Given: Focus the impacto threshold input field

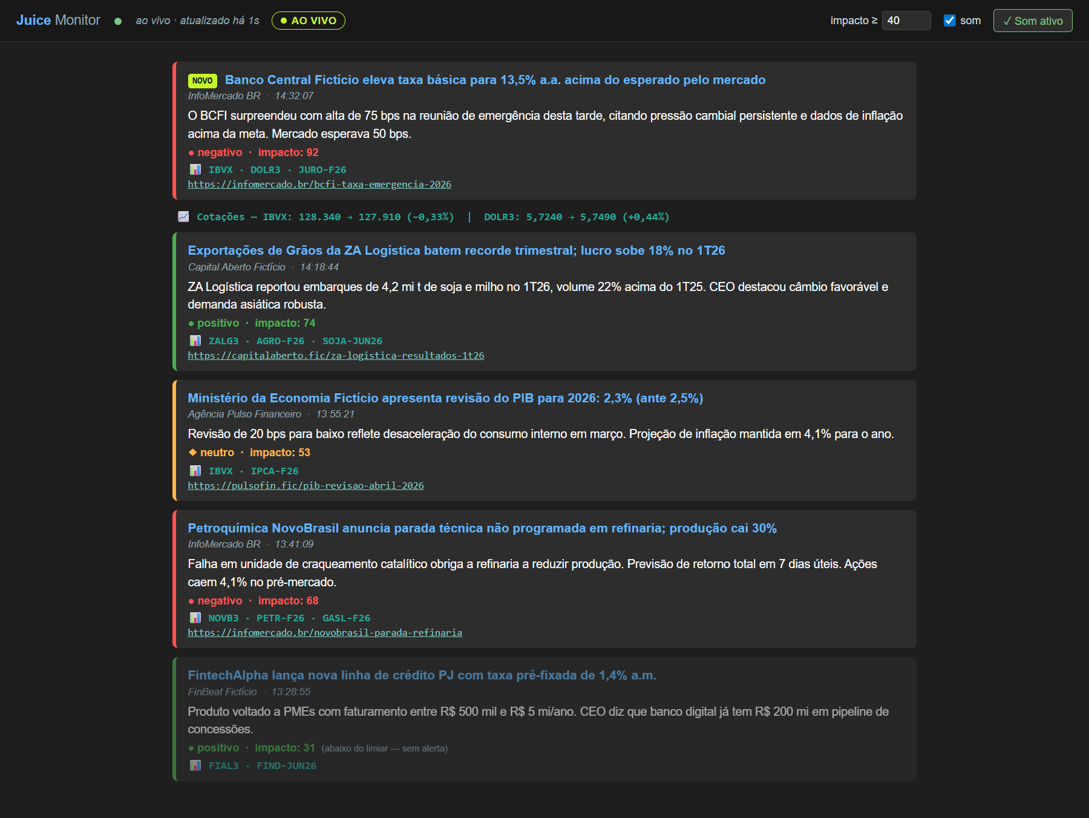Looking at the screenshot, I should pos(906,21).
